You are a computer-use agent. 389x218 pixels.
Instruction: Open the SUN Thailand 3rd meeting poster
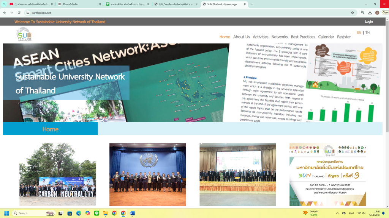coord(328,174)
